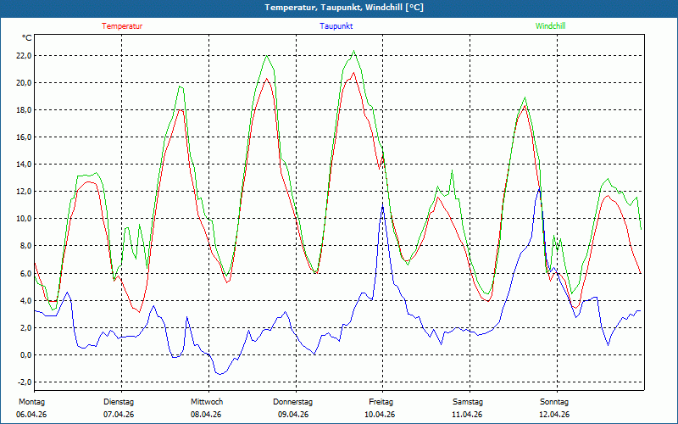Click the 06.04.26 date label
Image resolution: width=678 pixels, height=424 pixels.
click(x=31, y=415)
